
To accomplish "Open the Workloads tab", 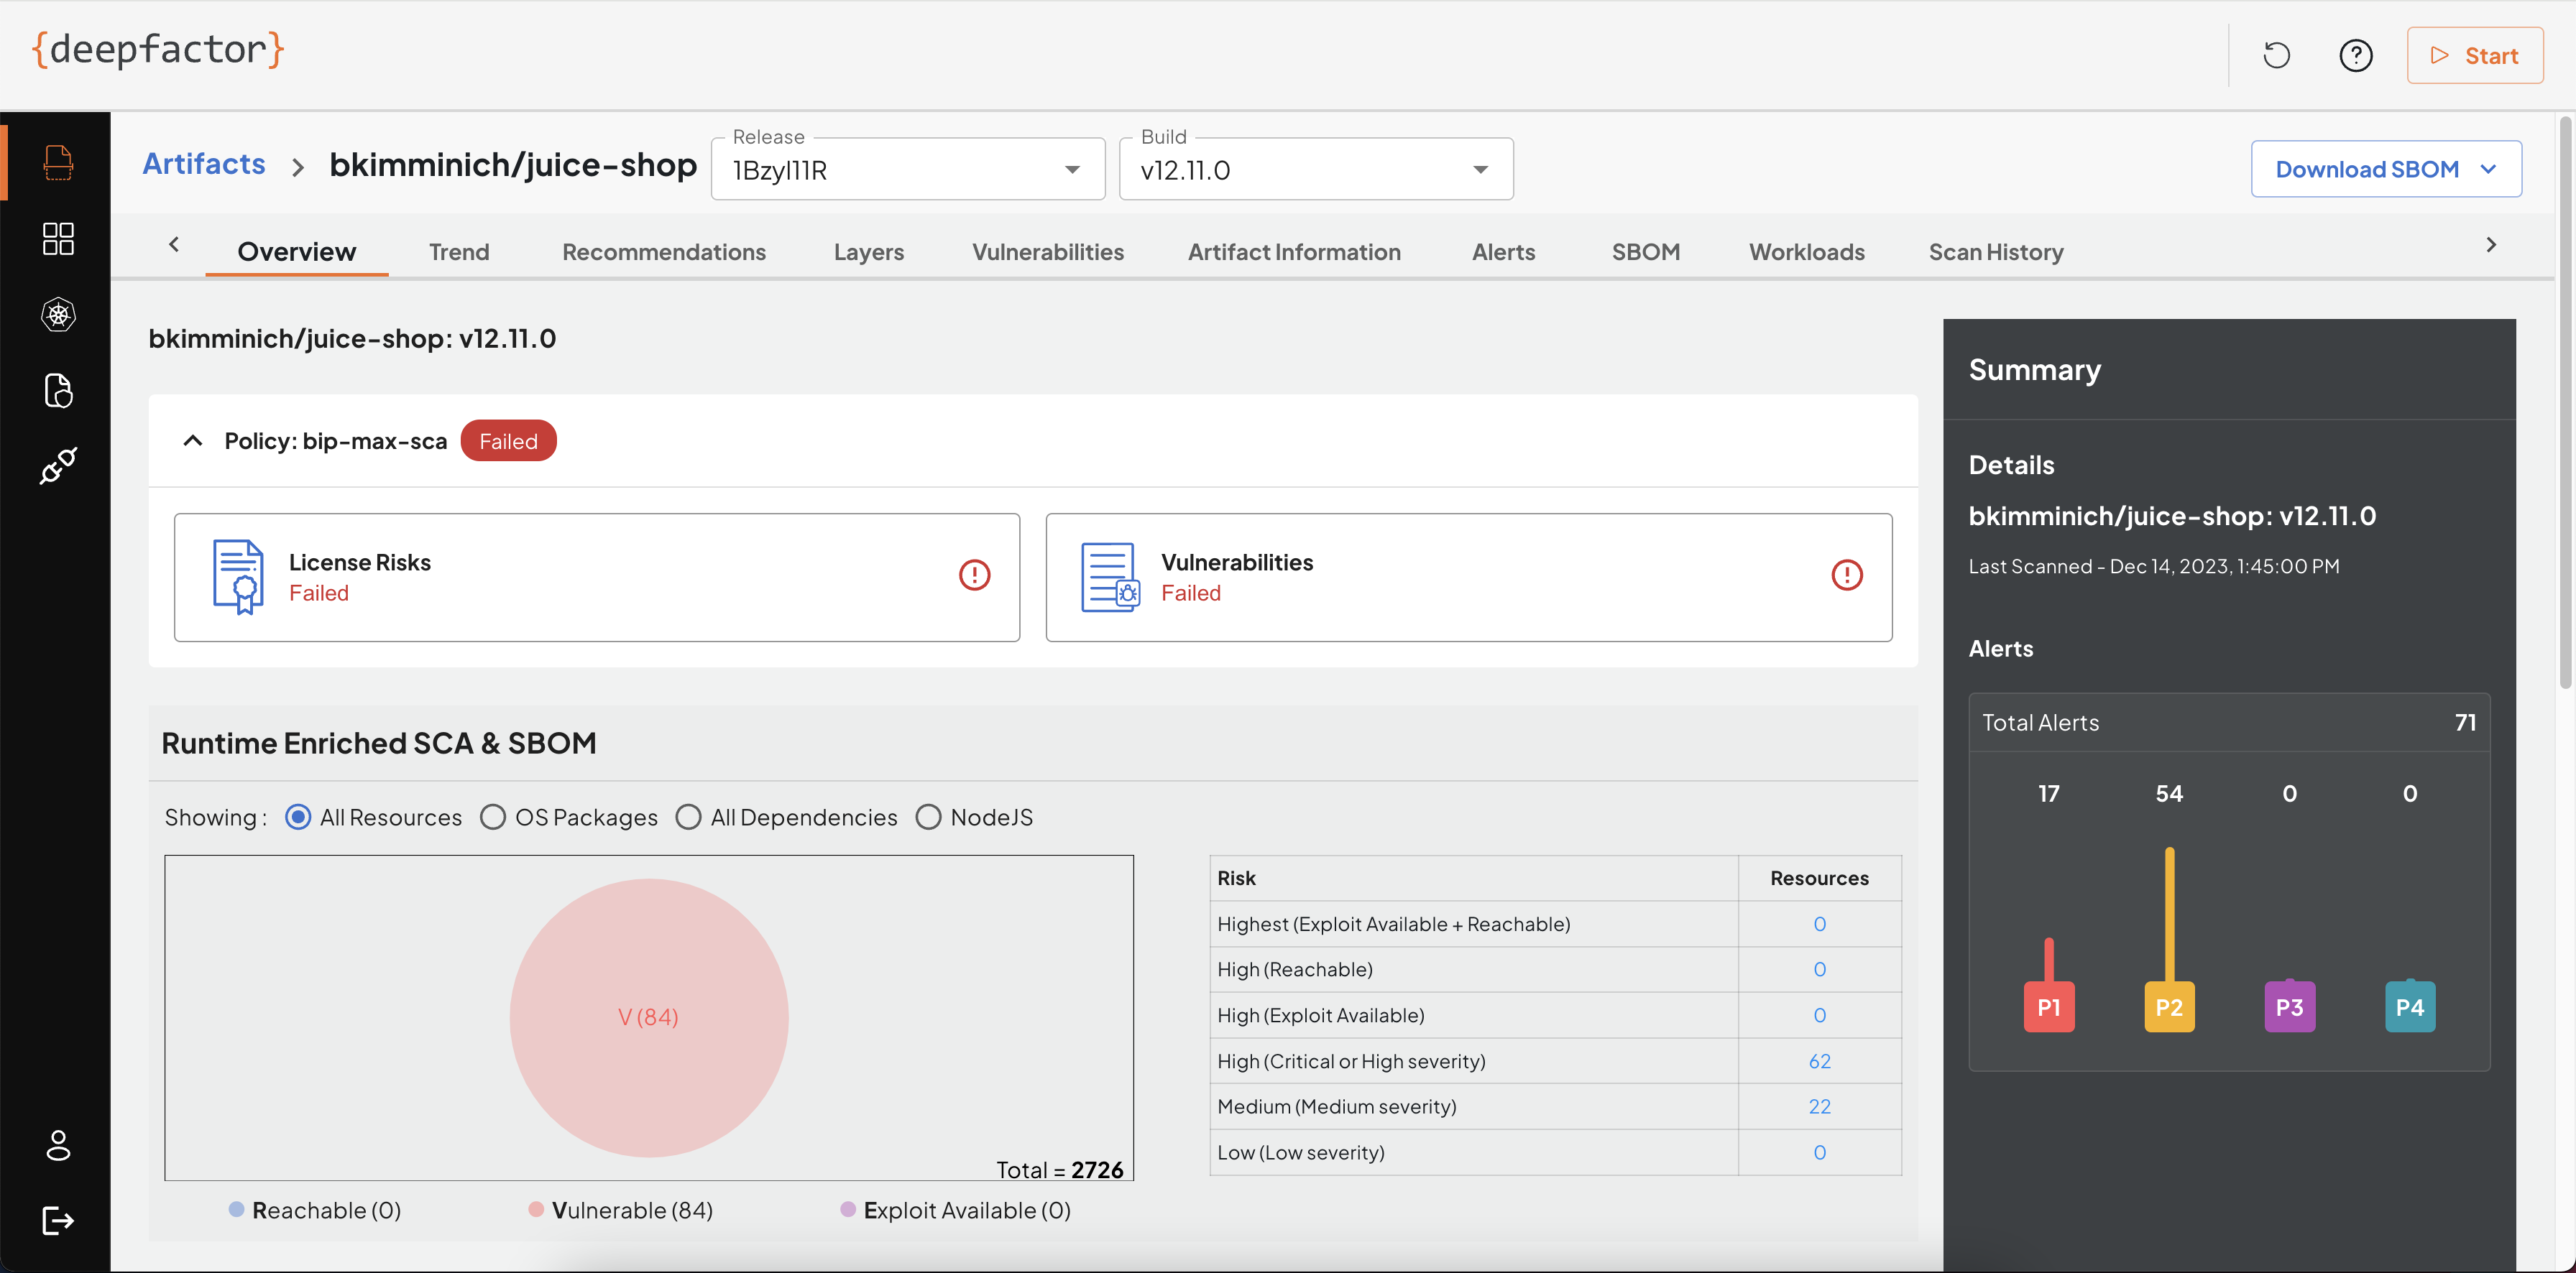I will (1806, 252).
